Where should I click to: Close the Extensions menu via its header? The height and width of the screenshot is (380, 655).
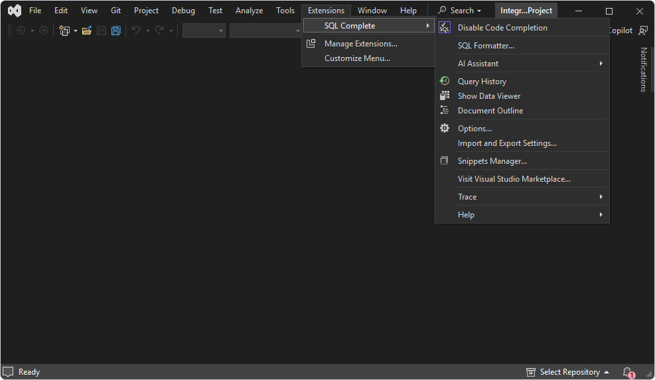click(327, 11)
